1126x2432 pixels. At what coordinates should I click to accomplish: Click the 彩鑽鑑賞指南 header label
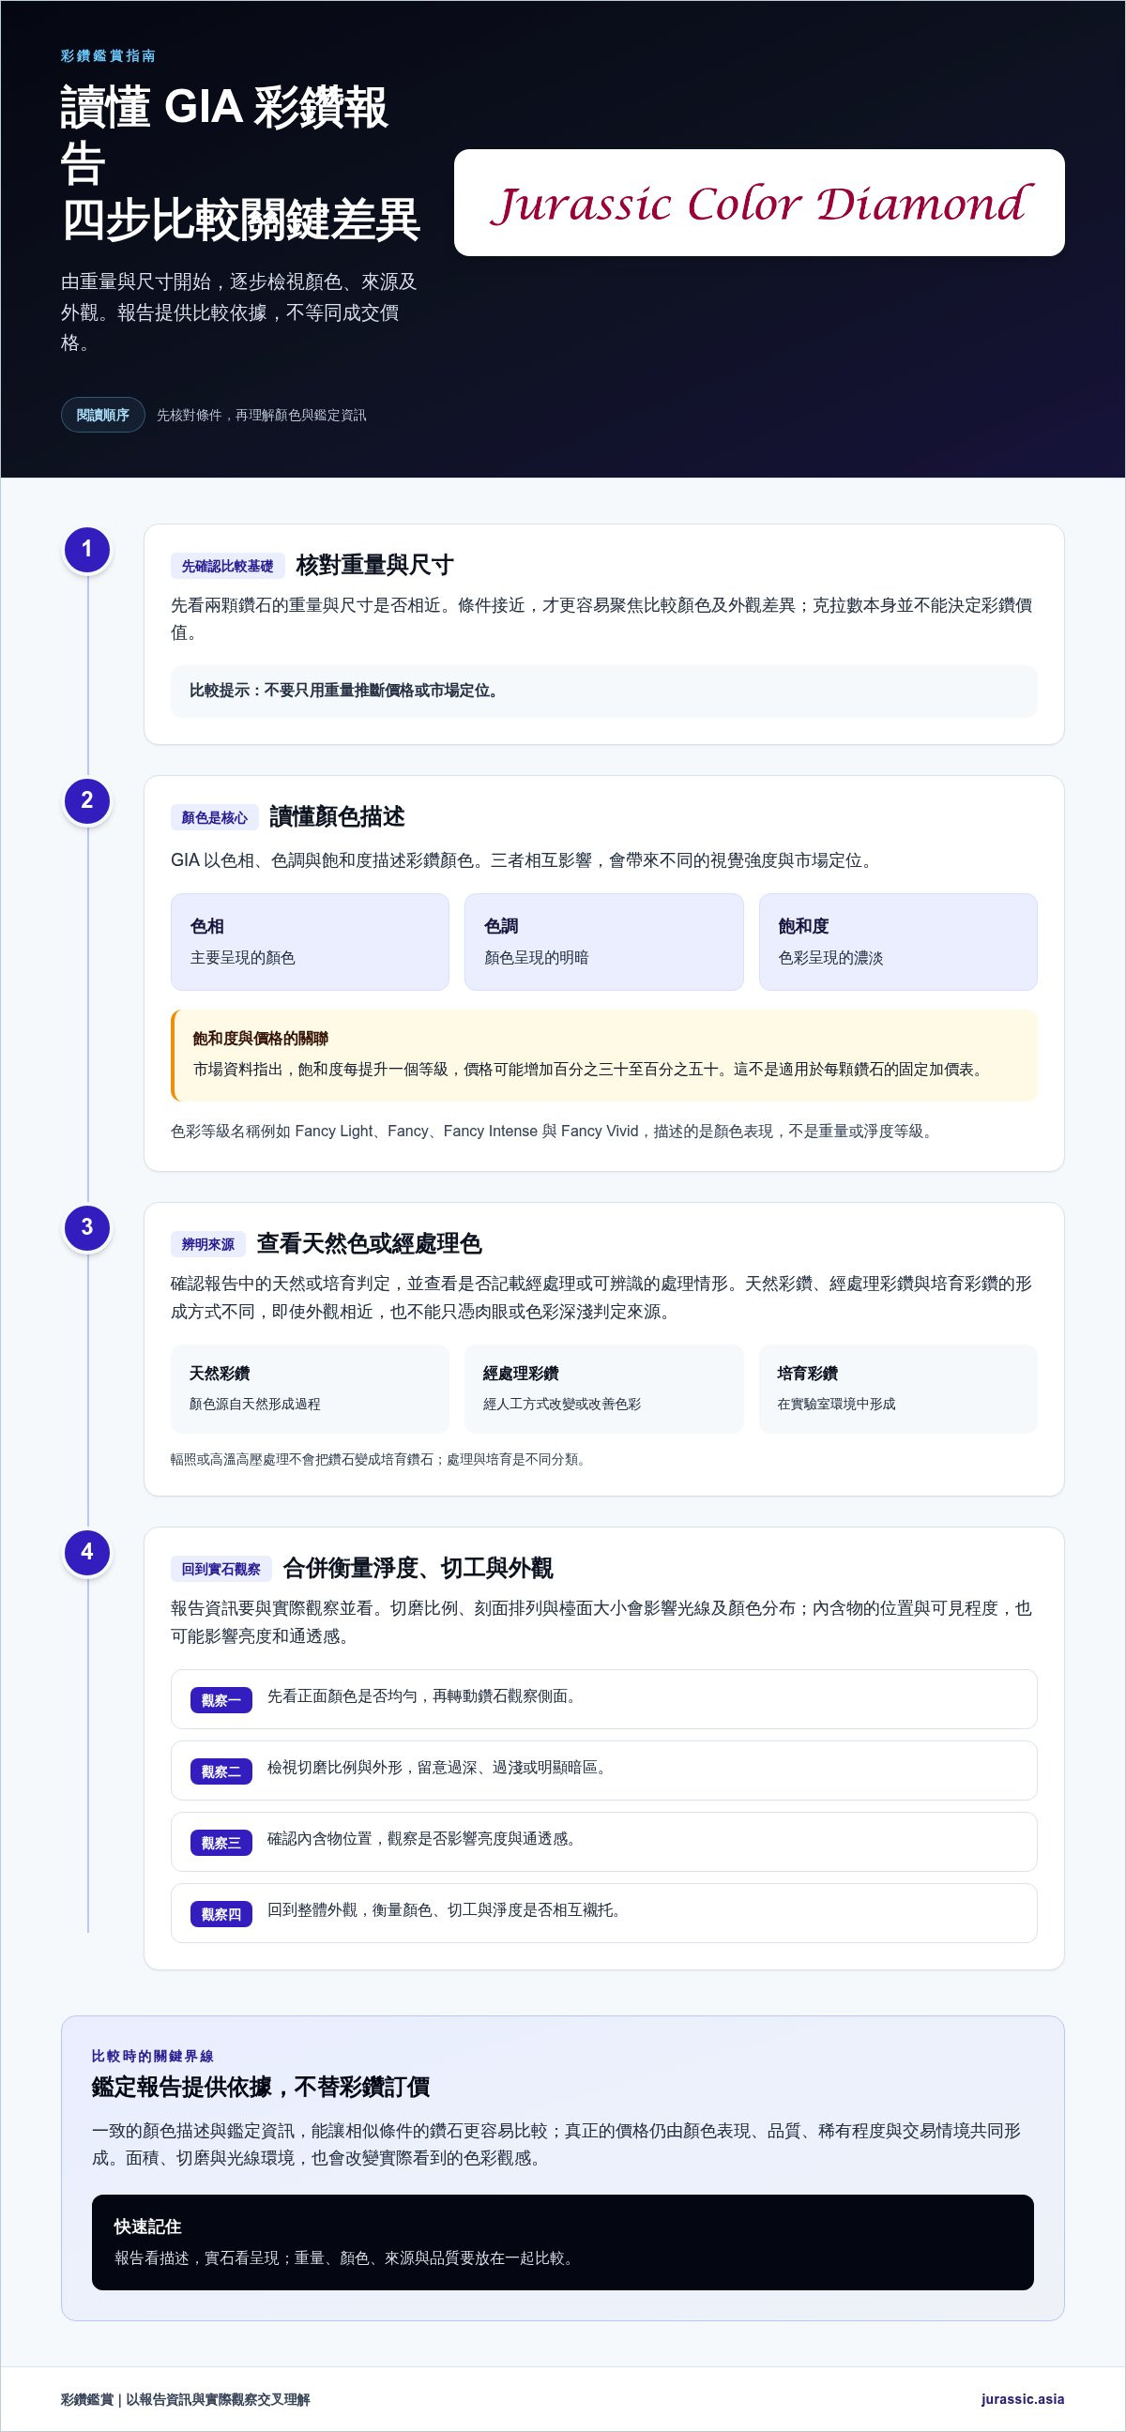pyautogui.click(x=109, y=55)
